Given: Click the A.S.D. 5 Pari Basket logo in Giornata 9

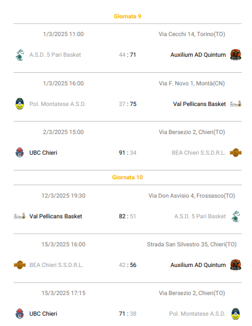Looking at the screenshot, I should point(19,55).
